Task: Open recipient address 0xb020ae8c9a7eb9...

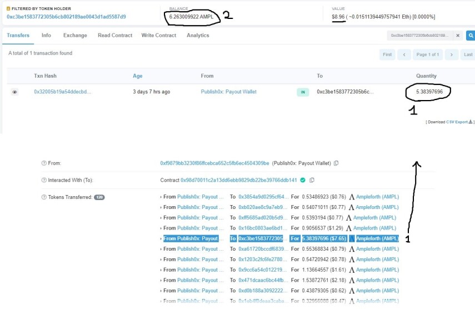Action: tap(263, 207)
